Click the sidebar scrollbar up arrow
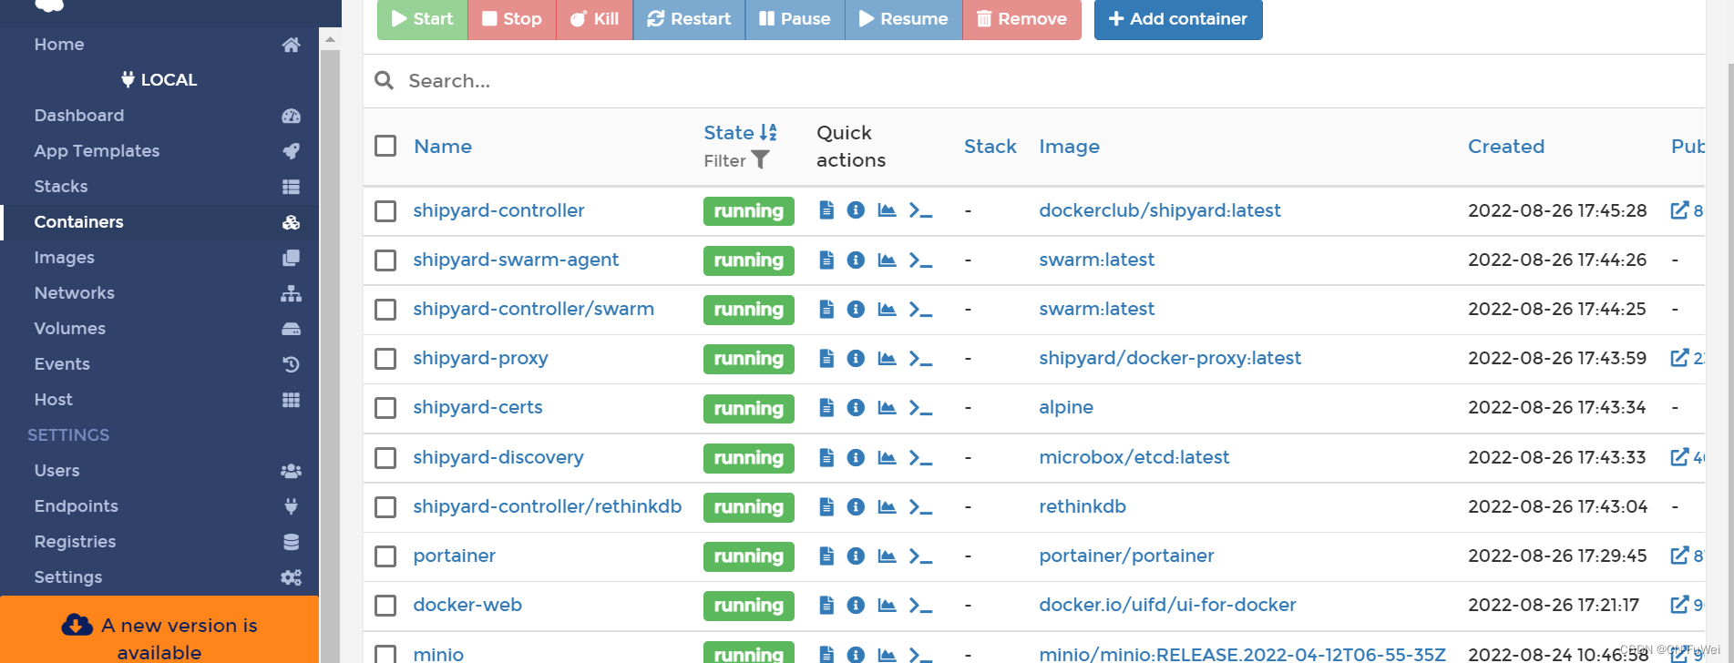 point(330,39)
